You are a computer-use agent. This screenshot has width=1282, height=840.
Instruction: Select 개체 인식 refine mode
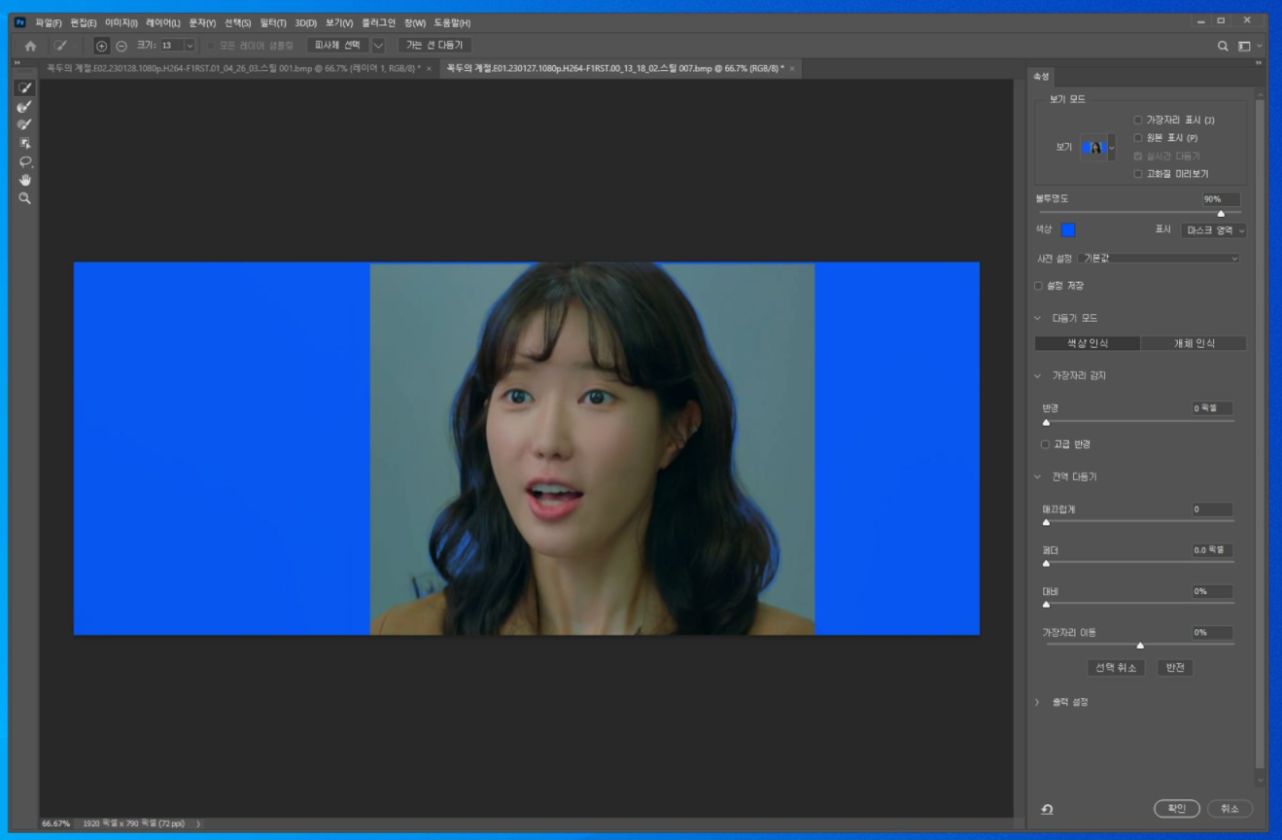point(1194,343)
